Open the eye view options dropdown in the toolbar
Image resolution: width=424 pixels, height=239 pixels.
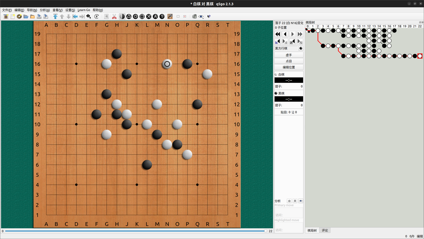point(201,16)
